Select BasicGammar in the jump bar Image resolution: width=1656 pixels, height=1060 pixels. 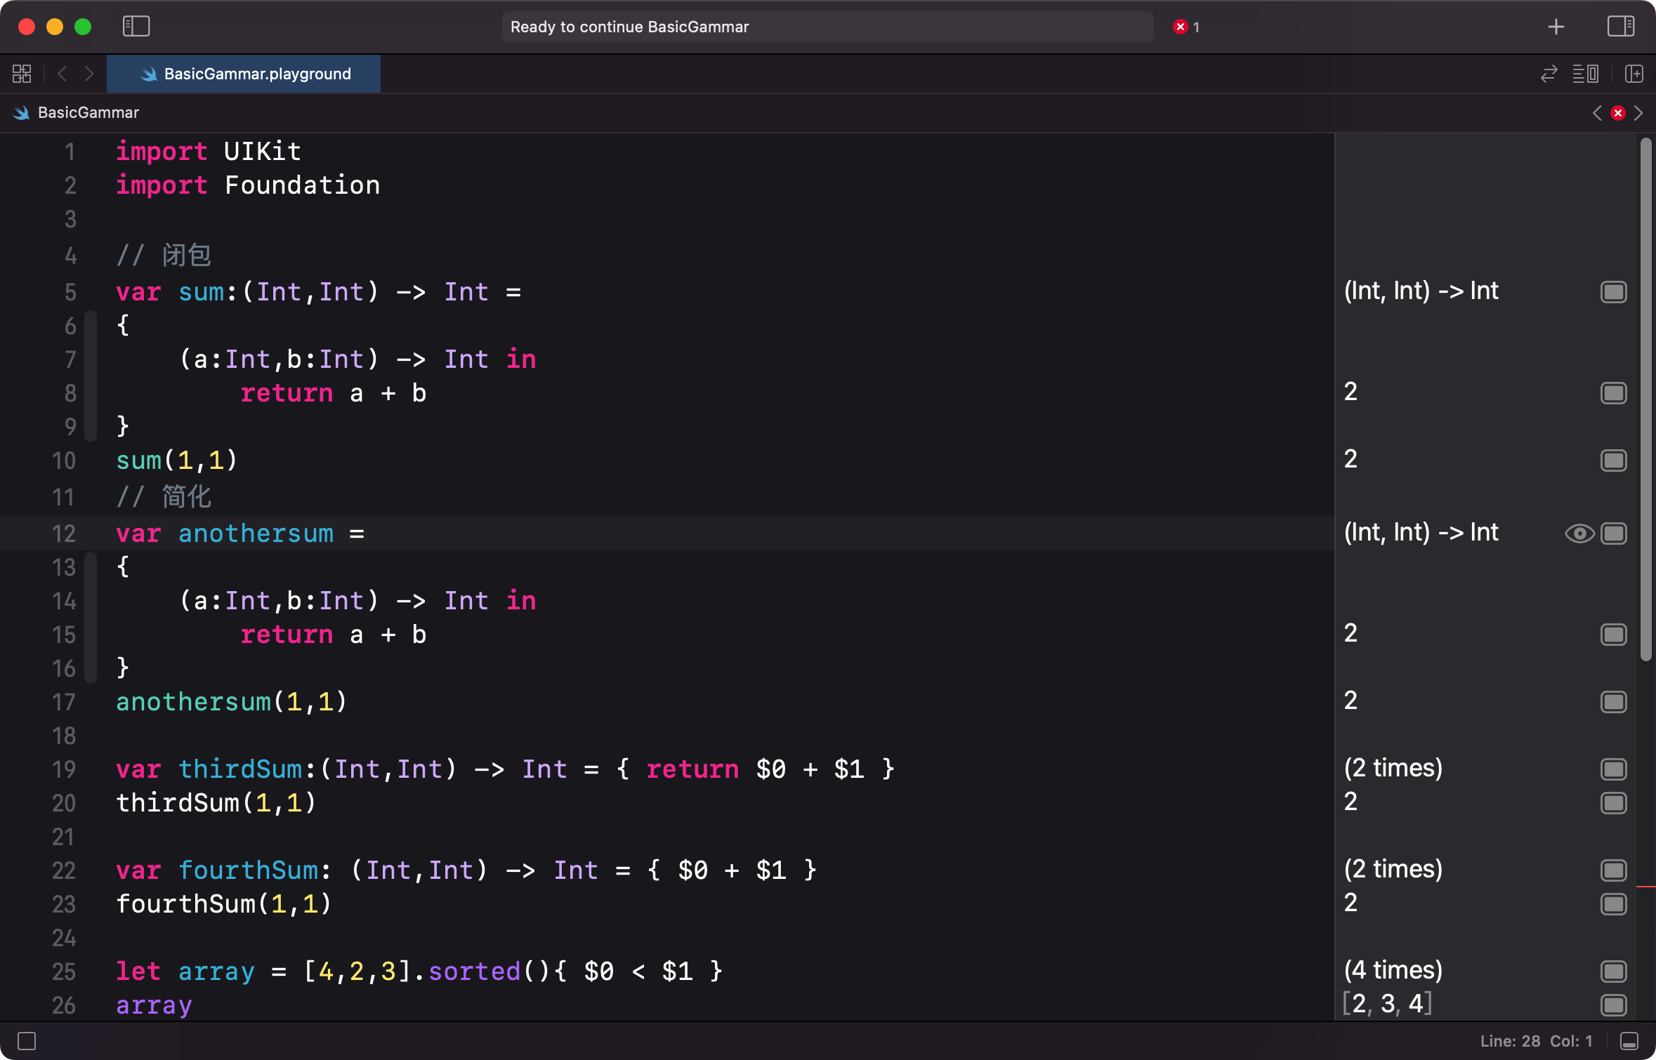point(88,113)
